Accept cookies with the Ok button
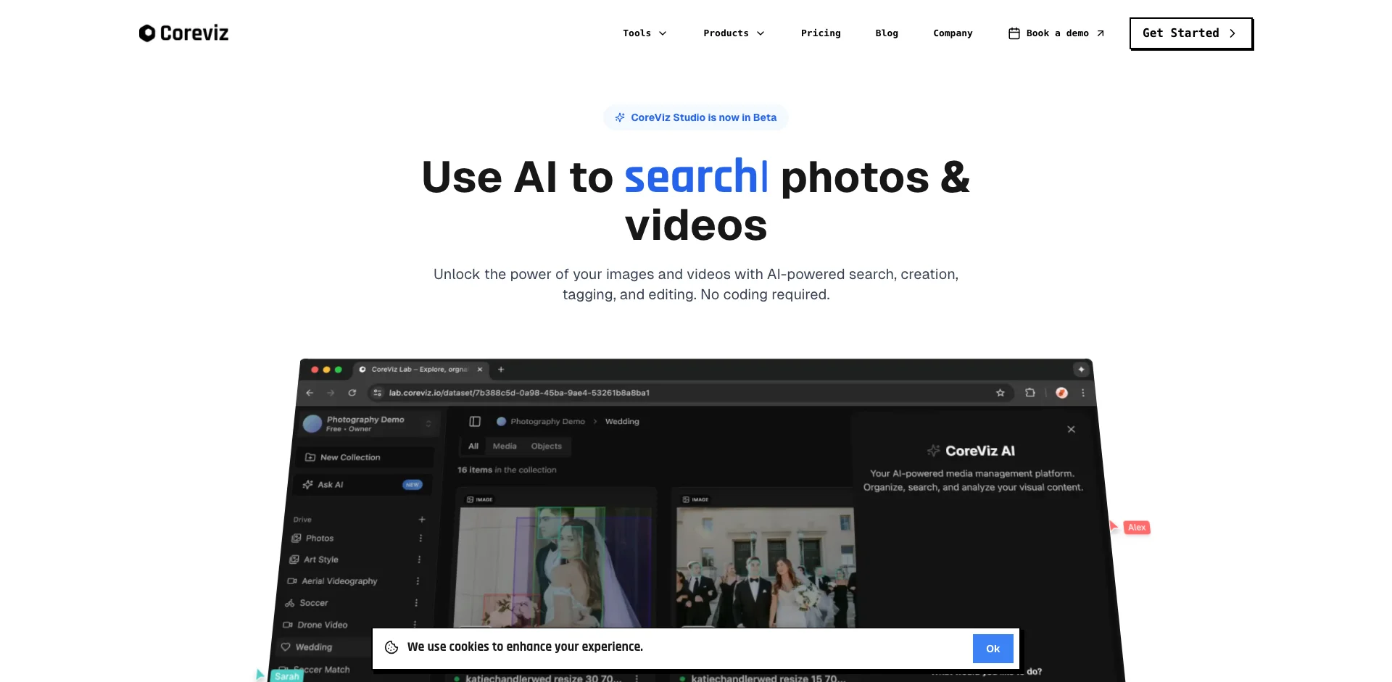The width and height of the screenshot is (1392, 682). click(992, 649)
